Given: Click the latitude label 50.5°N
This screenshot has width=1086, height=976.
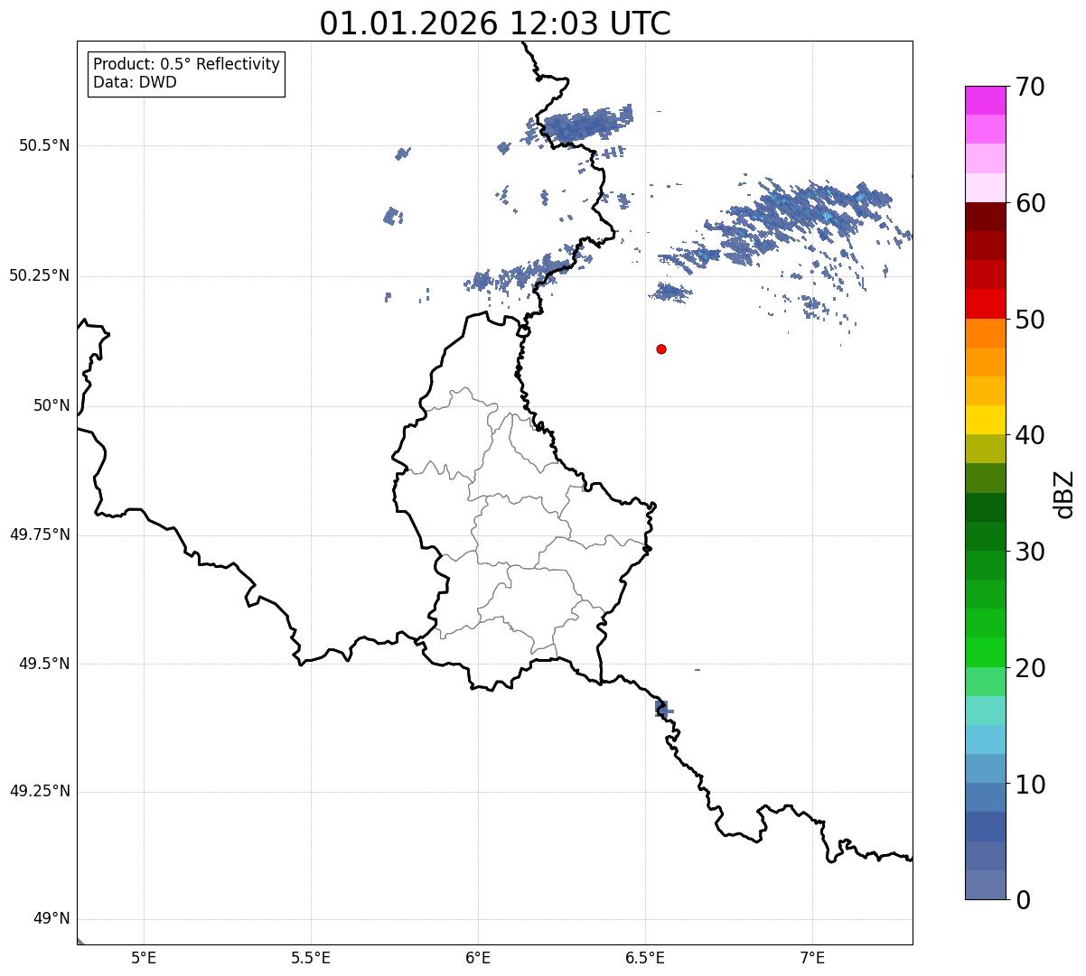Looking at the screenshot, I should tap(44, 145).
